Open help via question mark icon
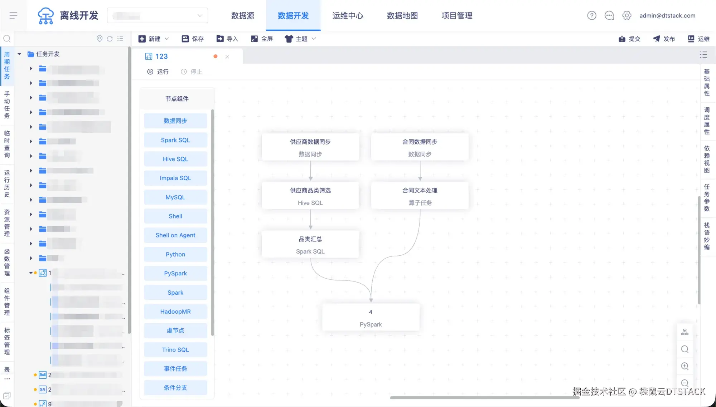 (x=591, y=15)
